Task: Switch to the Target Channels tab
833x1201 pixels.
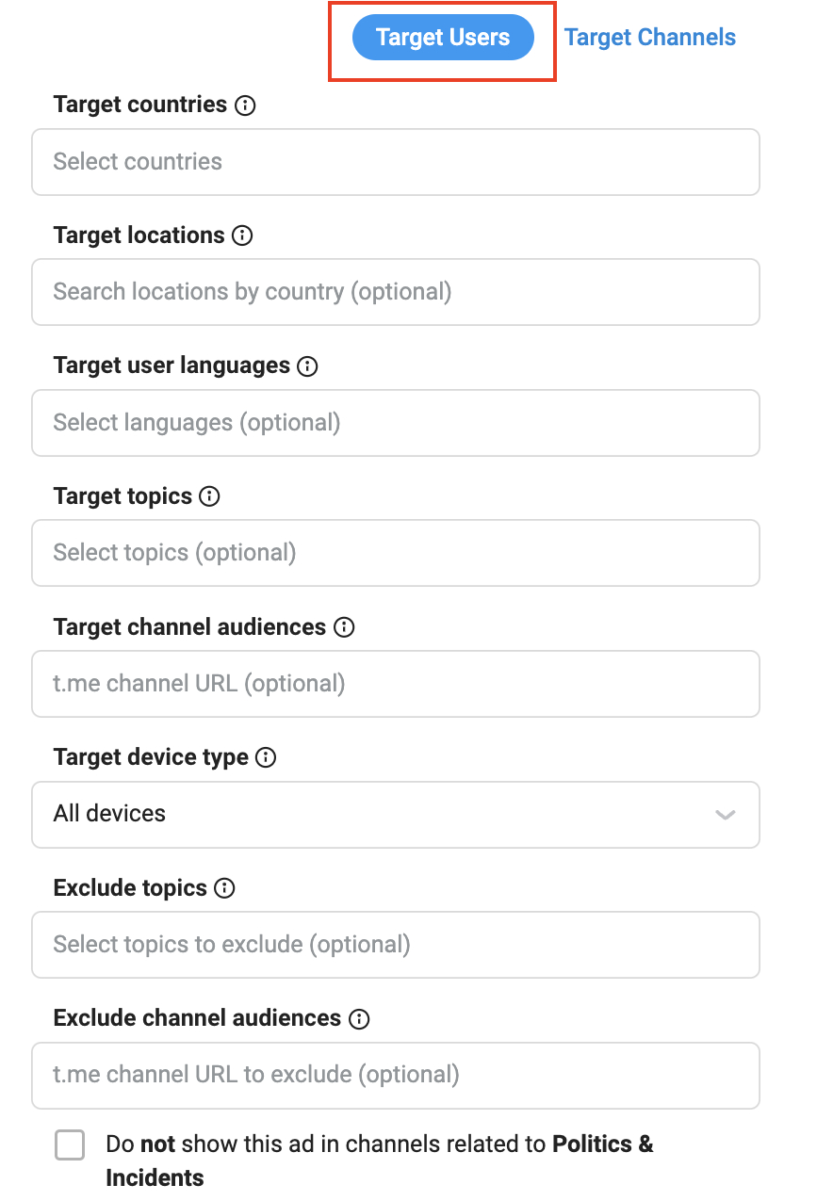Action: pyautogui.click(x=650, y=38)
